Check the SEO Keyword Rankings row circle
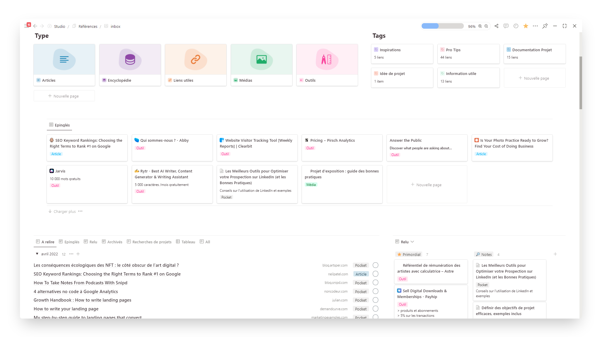 pos(376,274)
